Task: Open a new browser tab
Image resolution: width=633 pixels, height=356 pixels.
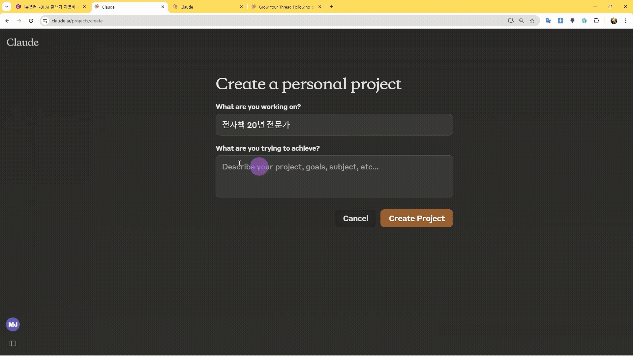Action: coord(332,7)
